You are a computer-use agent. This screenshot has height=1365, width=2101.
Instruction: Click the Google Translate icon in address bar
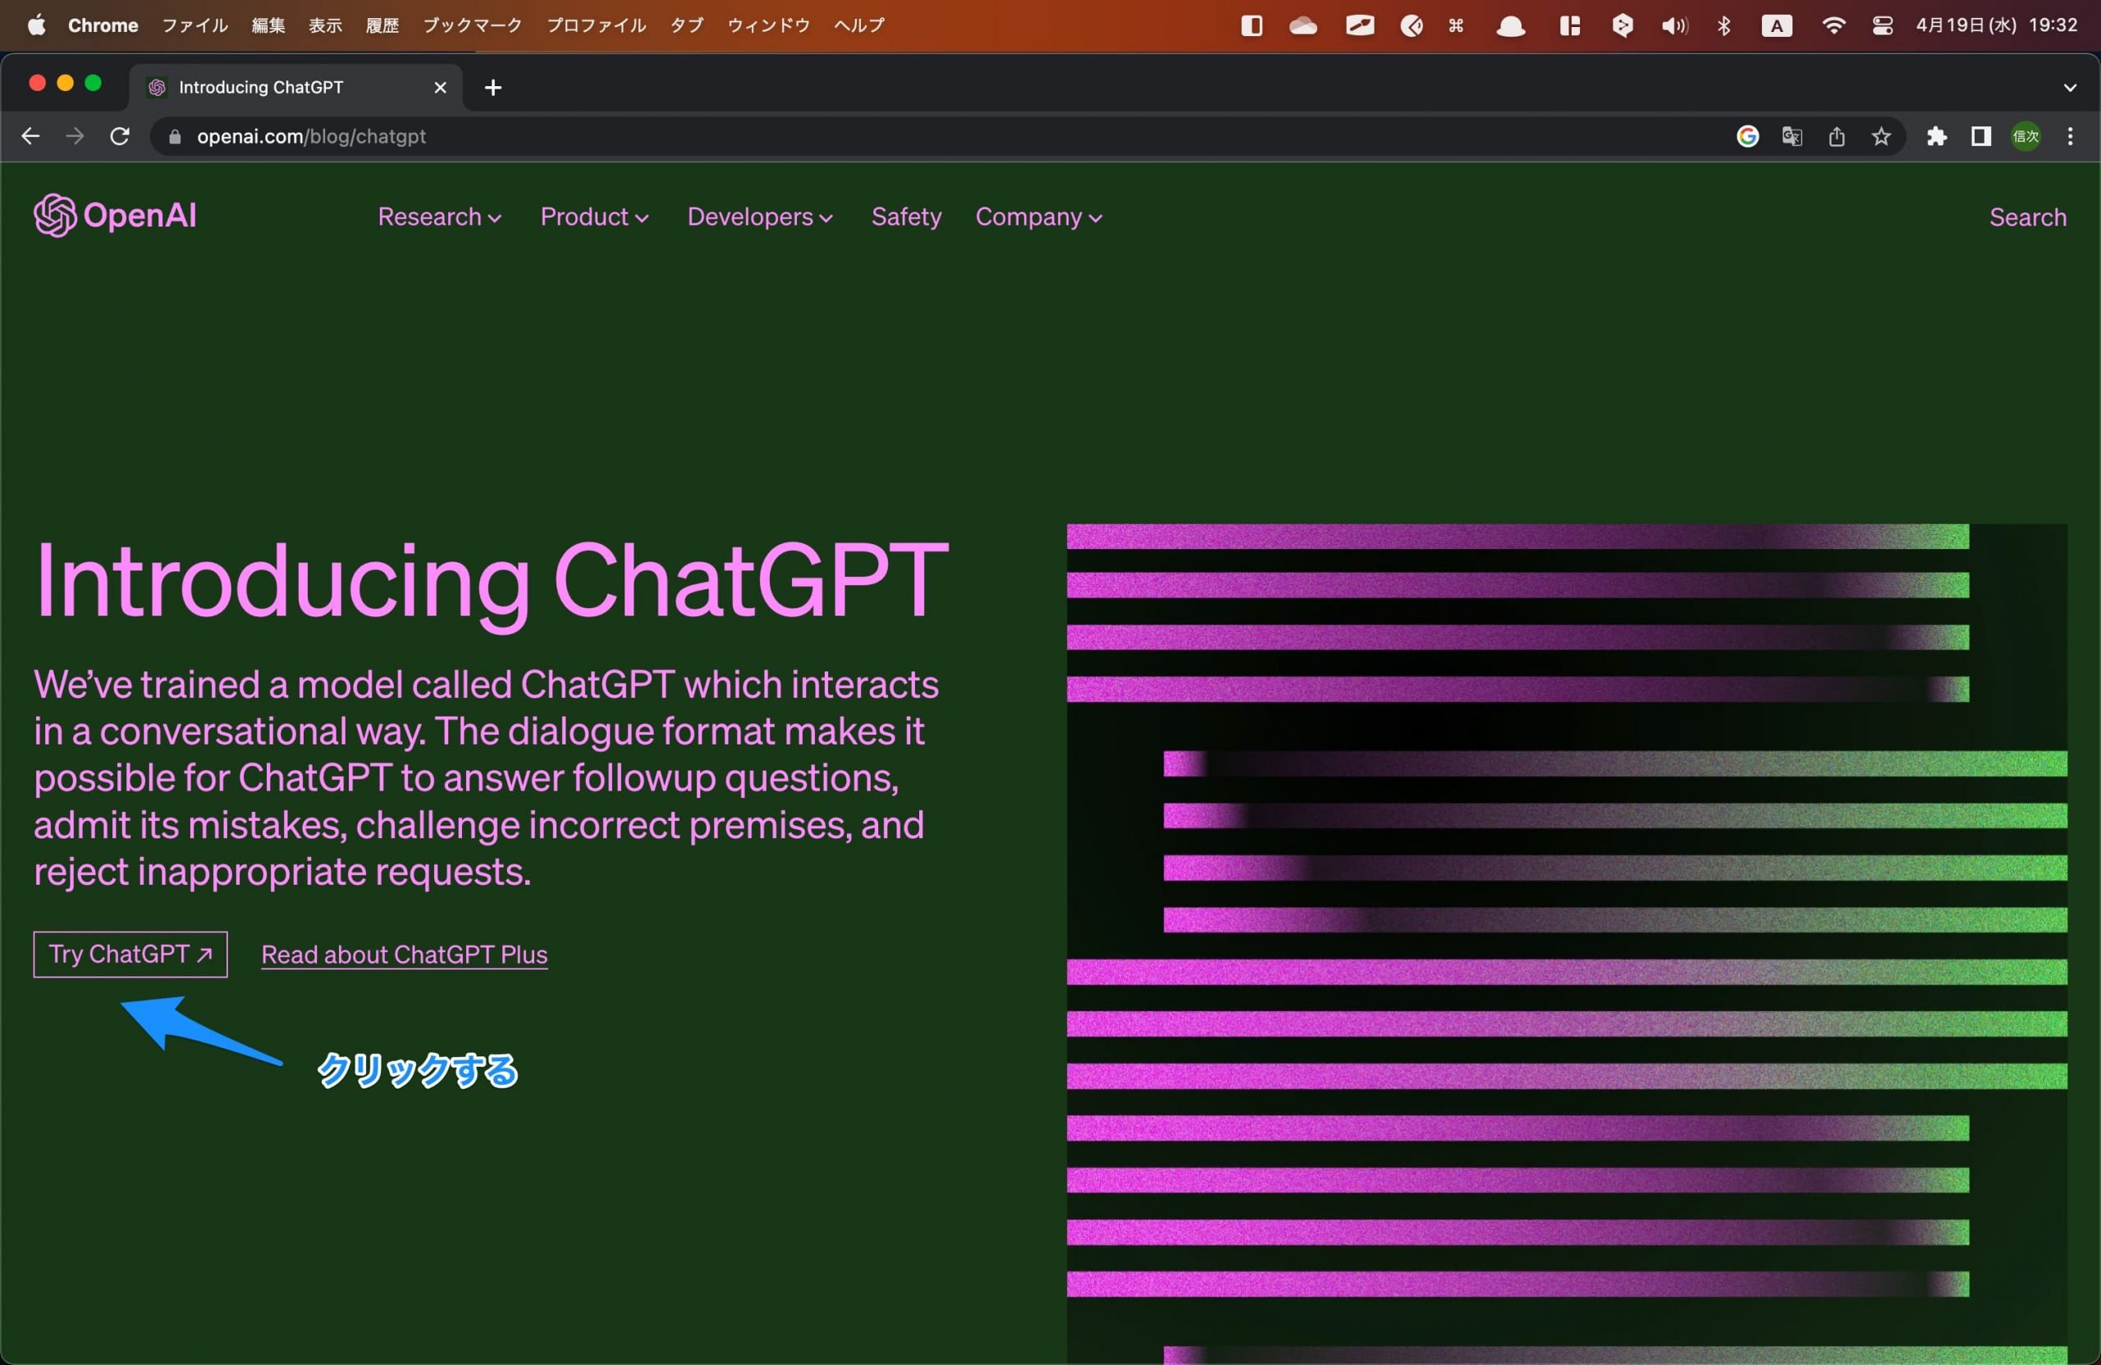1791,136
